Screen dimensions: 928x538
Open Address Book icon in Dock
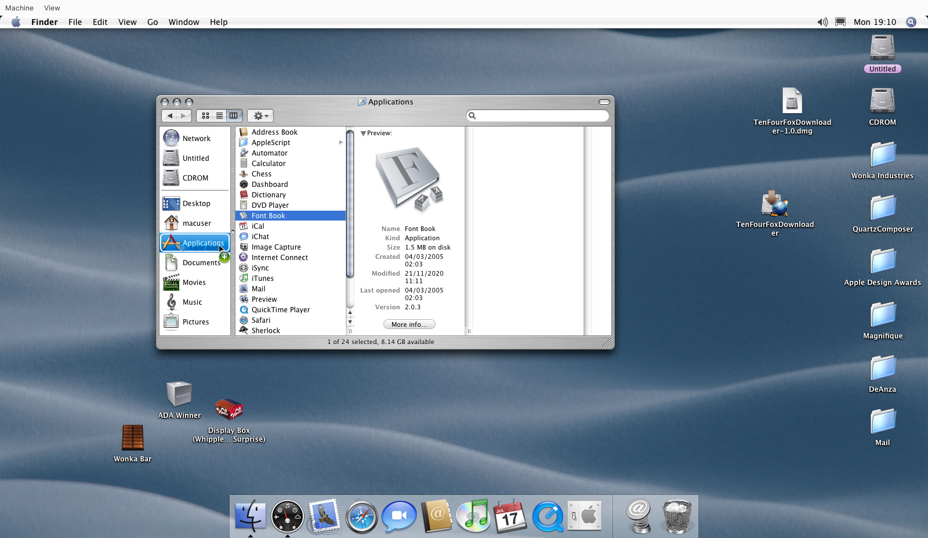436,515
